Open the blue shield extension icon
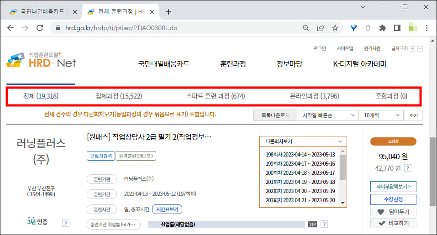 point(353,28)
